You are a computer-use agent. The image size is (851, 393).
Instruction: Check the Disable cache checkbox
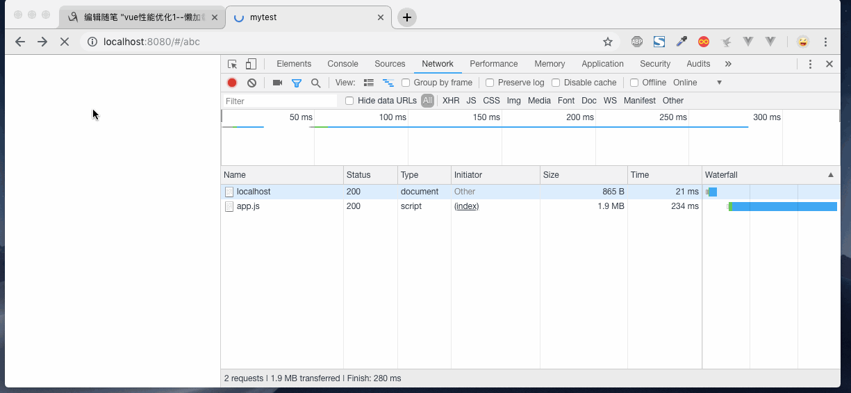click(556, 83)
